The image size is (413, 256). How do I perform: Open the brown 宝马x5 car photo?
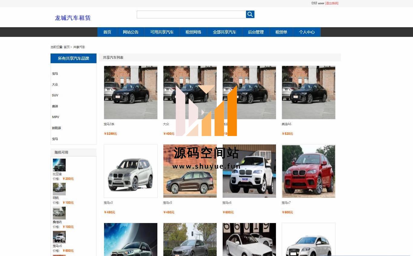coord(190,171)
